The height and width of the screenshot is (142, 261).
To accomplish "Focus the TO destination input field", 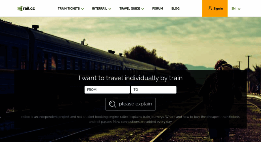I will point(154,90).
